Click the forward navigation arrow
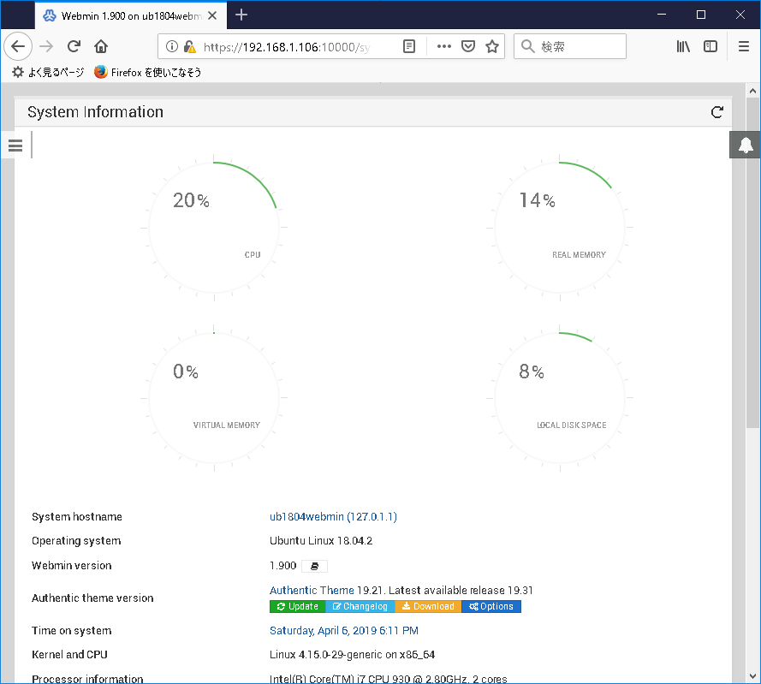 (46, 46)
